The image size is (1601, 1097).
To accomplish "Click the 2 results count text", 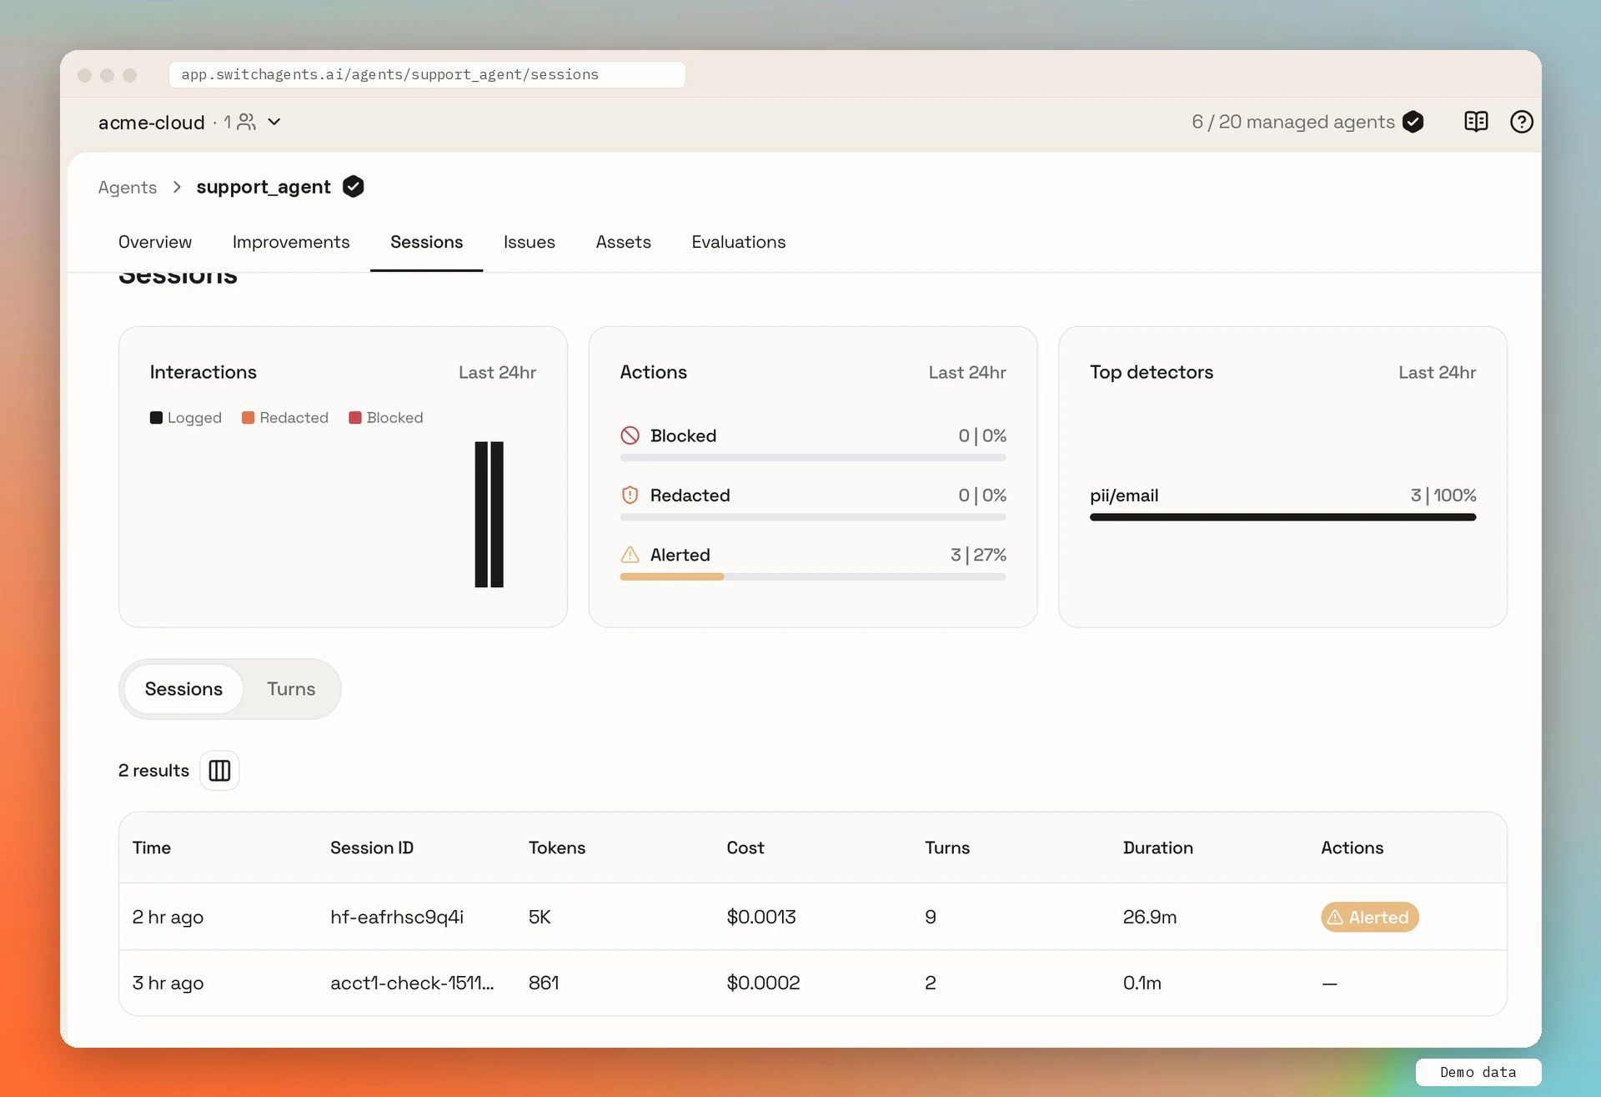I will [153, 770].
